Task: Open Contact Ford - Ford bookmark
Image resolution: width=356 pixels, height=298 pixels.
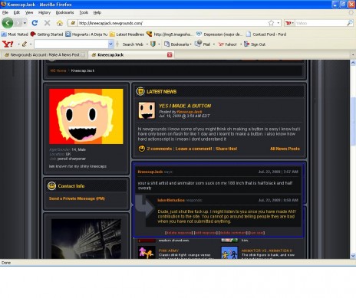Action: [x=266, y=34]
